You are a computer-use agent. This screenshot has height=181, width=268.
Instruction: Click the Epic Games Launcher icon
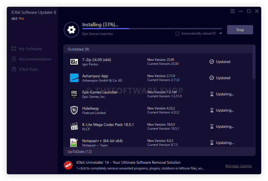[x=74, y=94]
